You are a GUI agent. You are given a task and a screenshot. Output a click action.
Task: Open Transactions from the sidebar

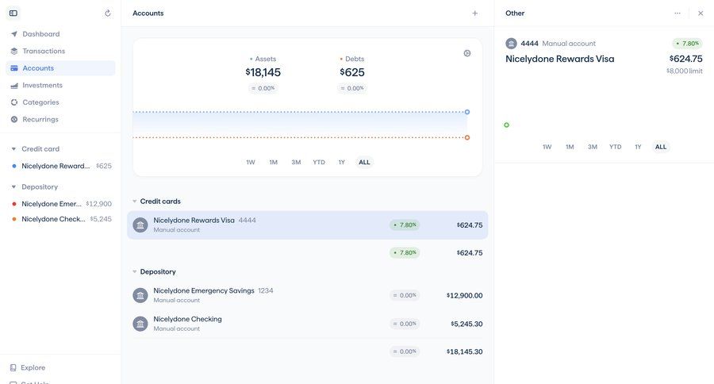click(x=60, y=51)
